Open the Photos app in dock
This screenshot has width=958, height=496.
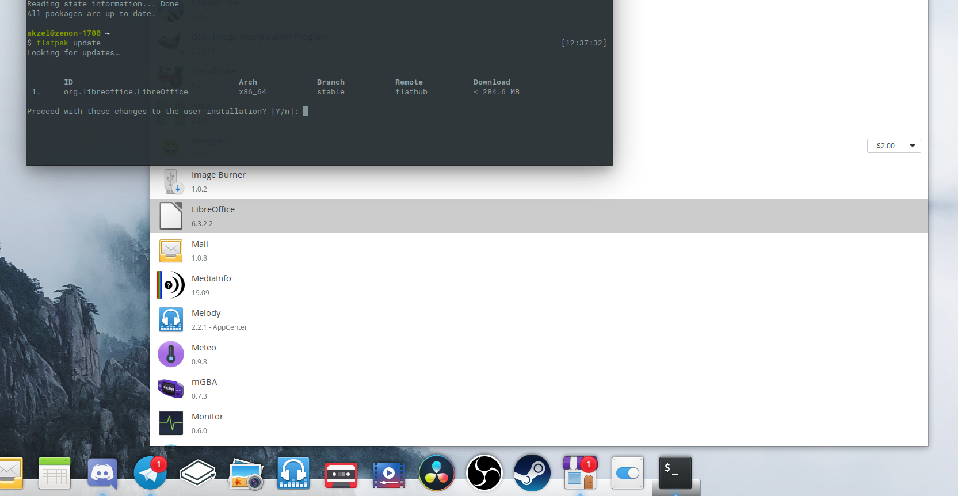(x=246, y=475)
